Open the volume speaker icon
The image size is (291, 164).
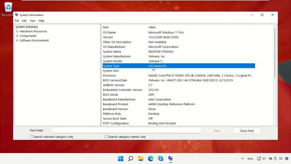pos(264,159)
